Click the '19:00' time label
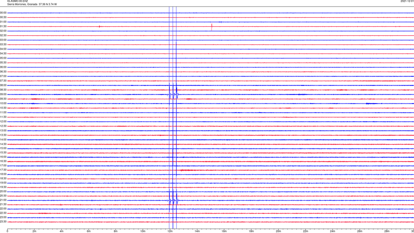This screenshot has width=414, height=233. tap(3, 183)
